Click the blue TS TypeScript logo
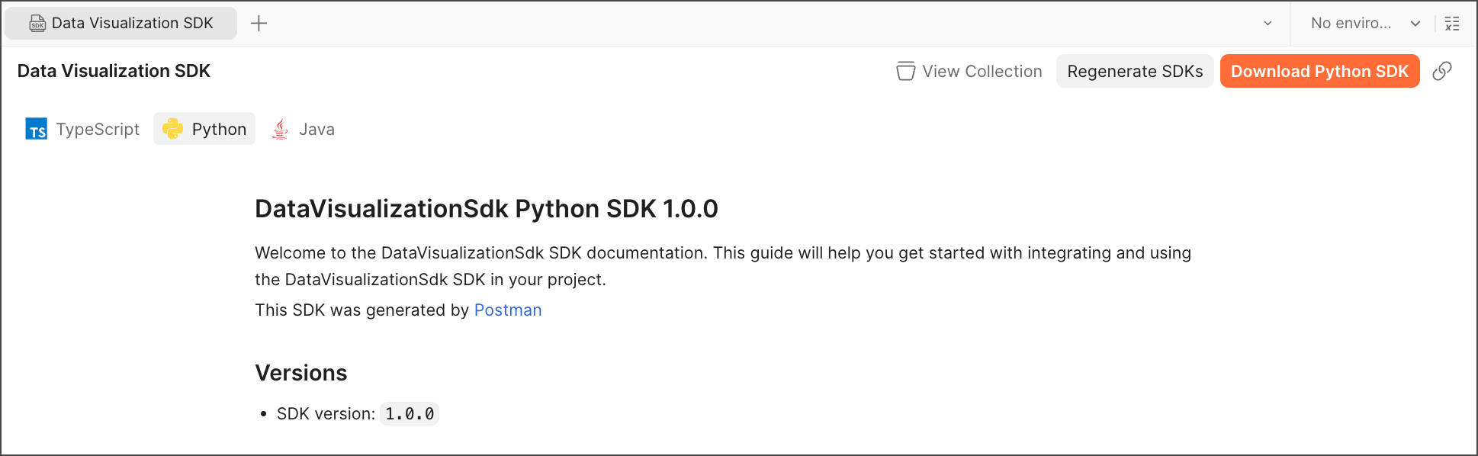The image size is (1478, 456). tap(37, 129)
